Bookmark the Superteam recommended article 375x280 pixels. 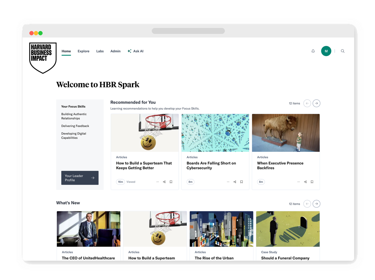tap(171, 182)
